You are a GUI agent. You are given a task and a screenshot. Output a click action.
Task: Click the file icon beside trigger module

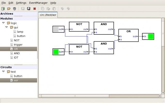click(12, 45)
